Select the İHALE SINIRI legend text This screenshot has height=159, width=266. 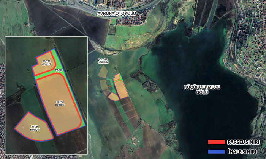[x=243, y=151]
